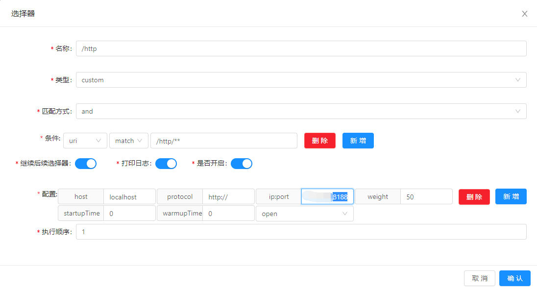This screenshot has width=537, height=290.
Task: Click the 条件 field label
Action: 52,138
